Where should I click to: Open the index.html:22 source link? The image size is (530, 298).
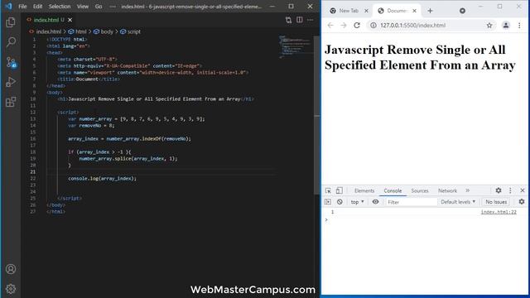click(x=499, y=212)
